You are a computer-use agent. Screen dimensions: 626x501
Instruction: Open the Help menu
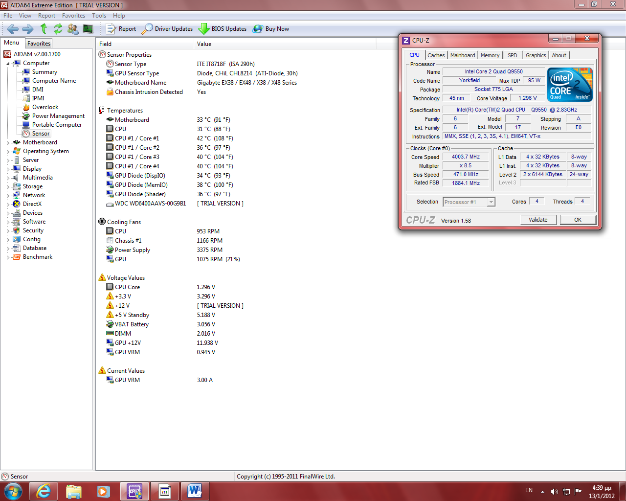tap(119, 16)
